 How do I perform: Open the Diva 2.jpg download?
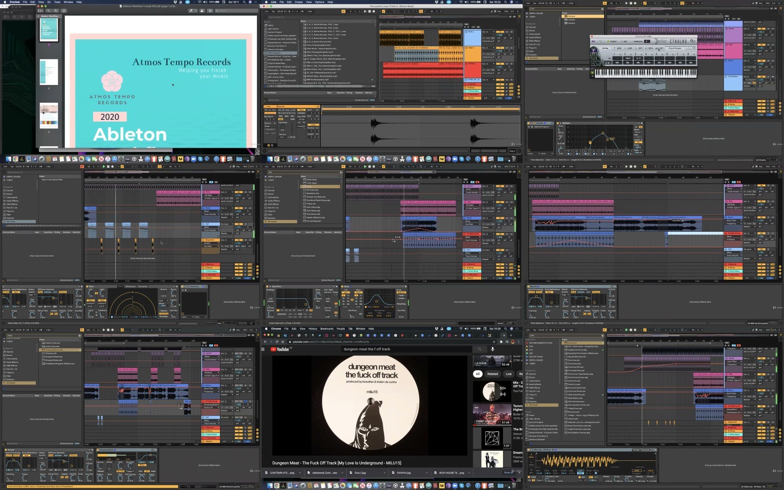pyautogui.click(x=361, y=473)
